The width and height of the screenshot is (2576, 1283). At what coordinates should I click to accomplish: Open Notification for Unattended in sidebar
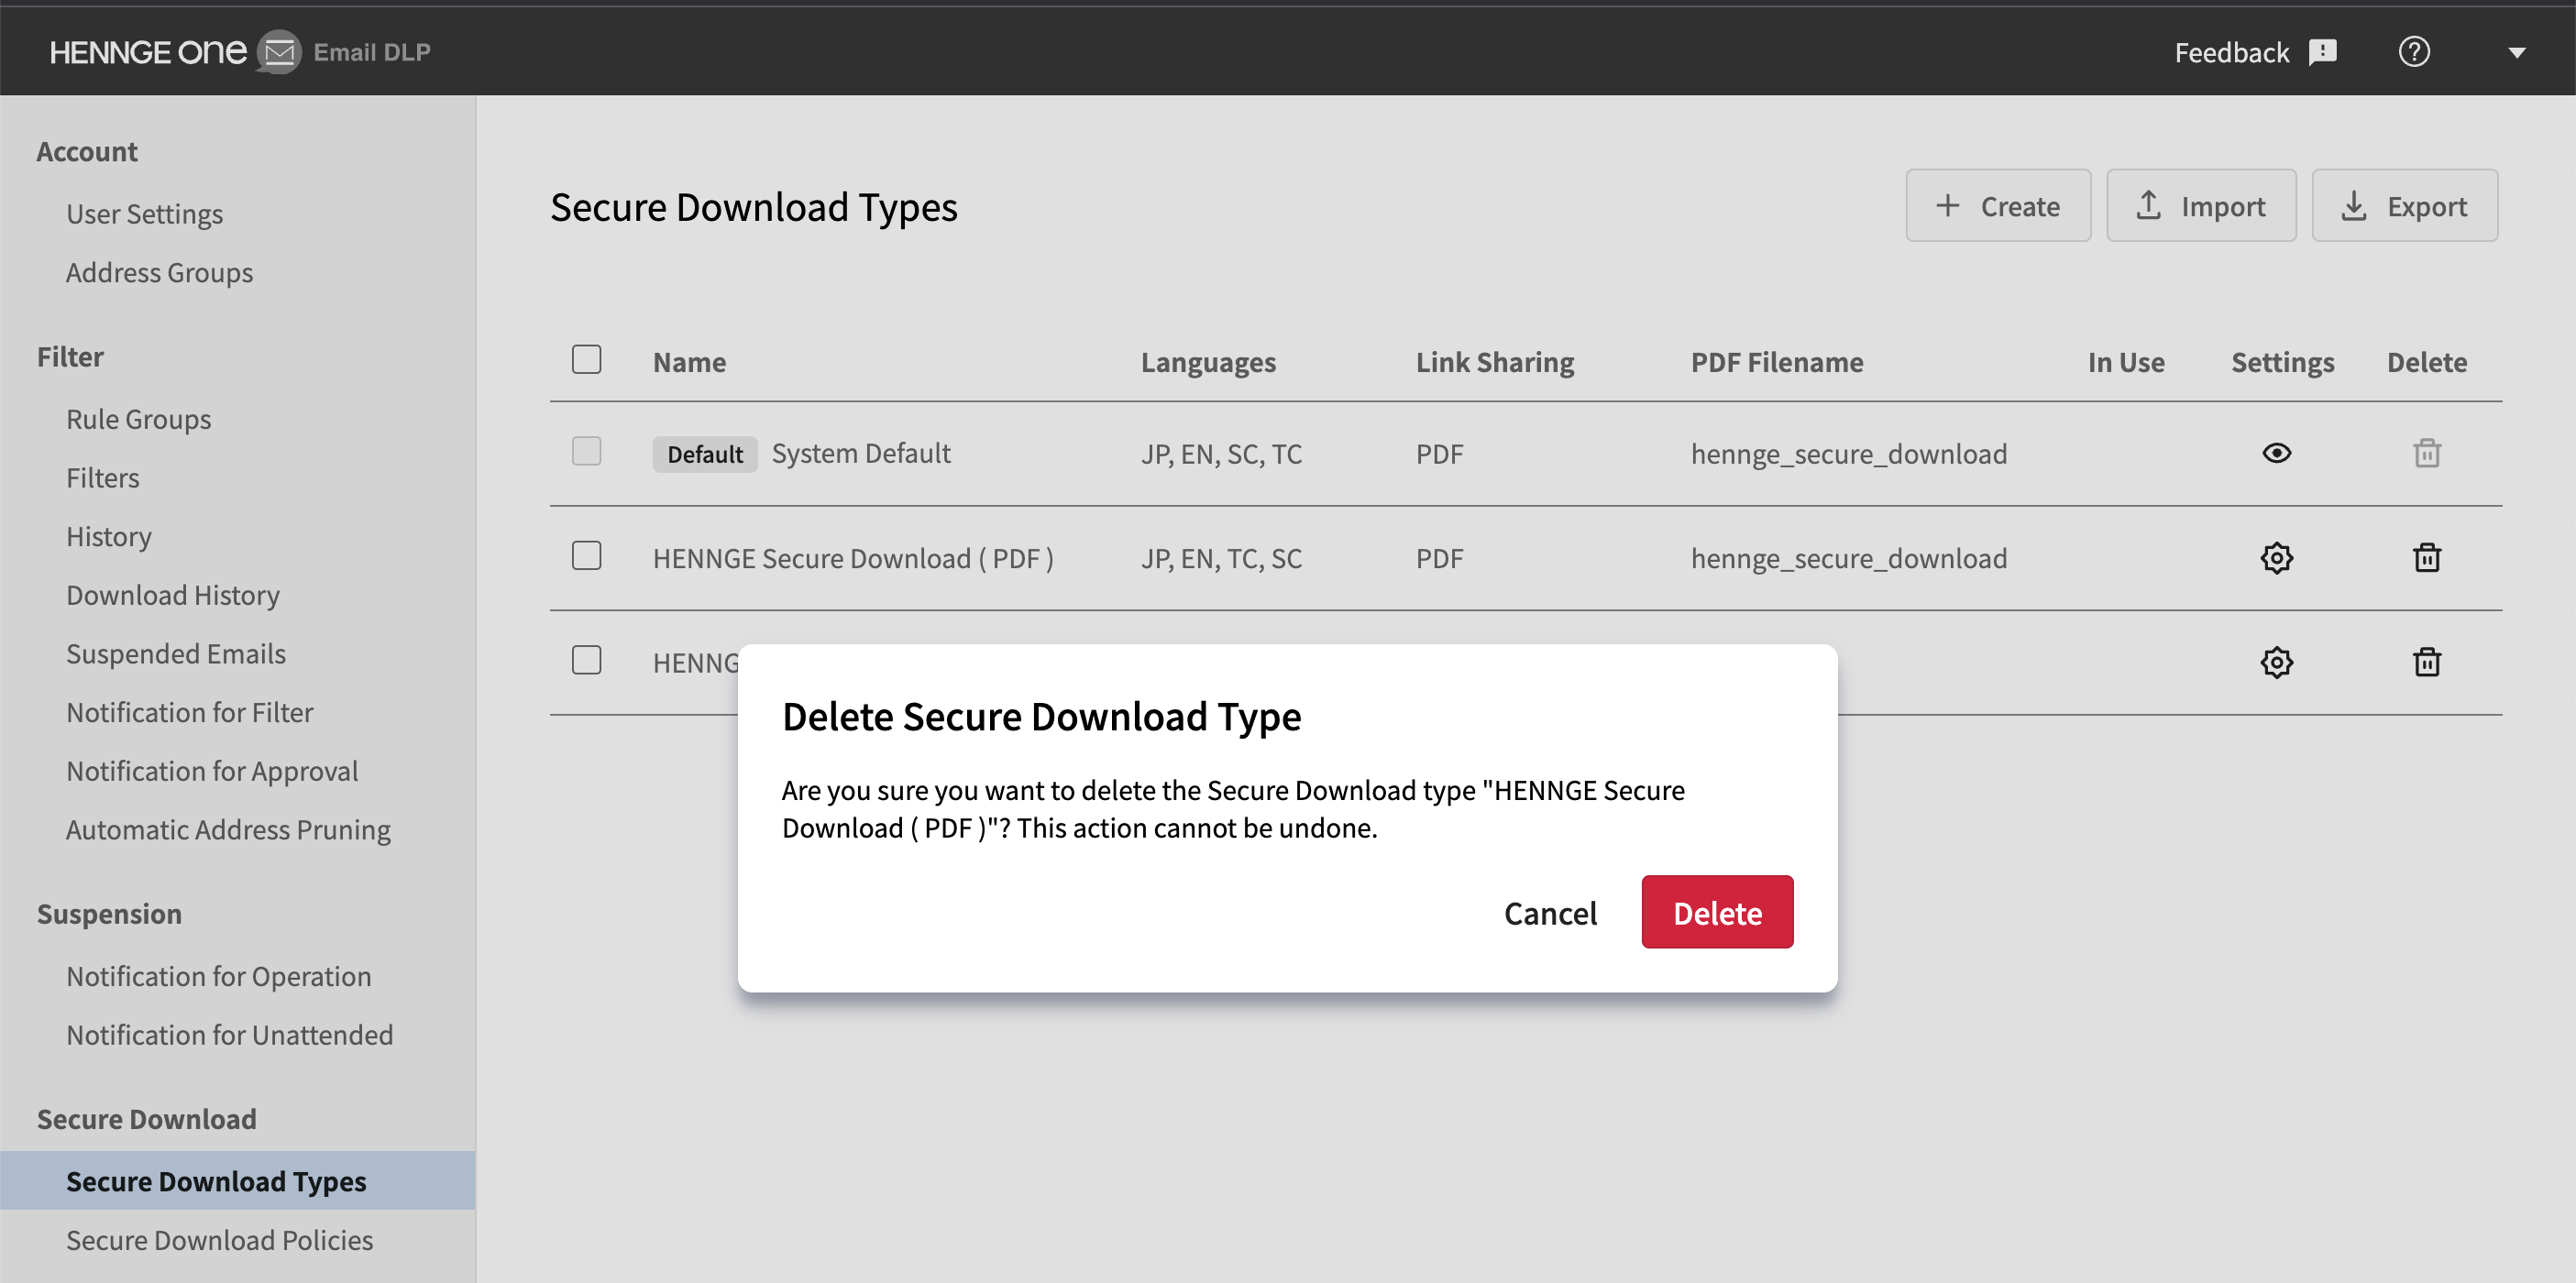[230, 1035]
